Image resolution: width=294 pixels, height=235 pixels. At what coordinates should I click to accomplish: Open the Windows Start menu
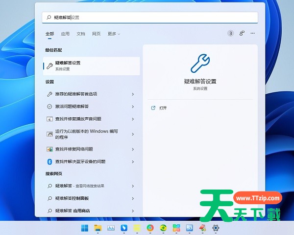point(85,228)
